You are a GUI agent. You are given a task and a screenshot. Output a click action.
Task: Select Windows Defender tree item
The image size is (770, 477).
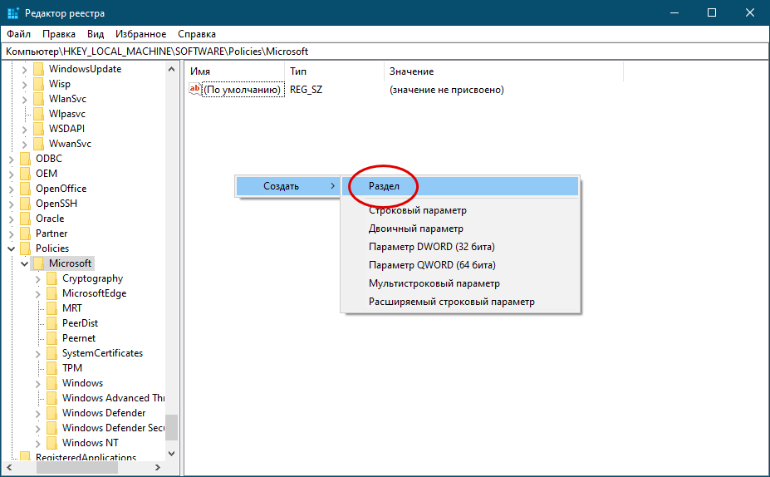104,413
